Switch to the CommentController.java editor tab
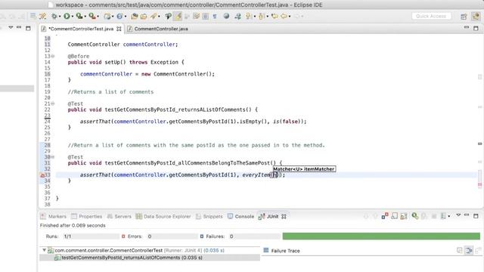Image resolution: width=484 pixels, height=272 pixels. pyautogui.click(x=157, y=29)
